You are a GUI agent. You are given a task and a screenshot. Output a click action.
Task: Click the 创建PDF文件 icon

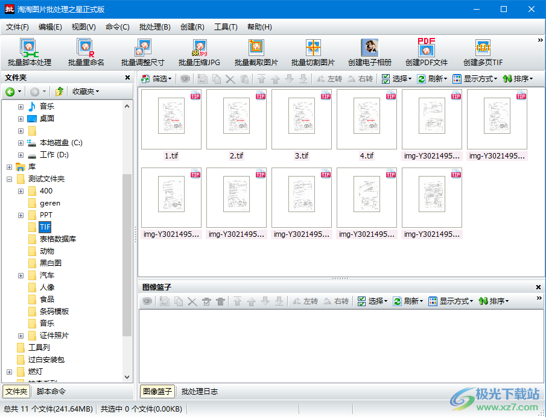pyautogui.click(x=426, y=52)
